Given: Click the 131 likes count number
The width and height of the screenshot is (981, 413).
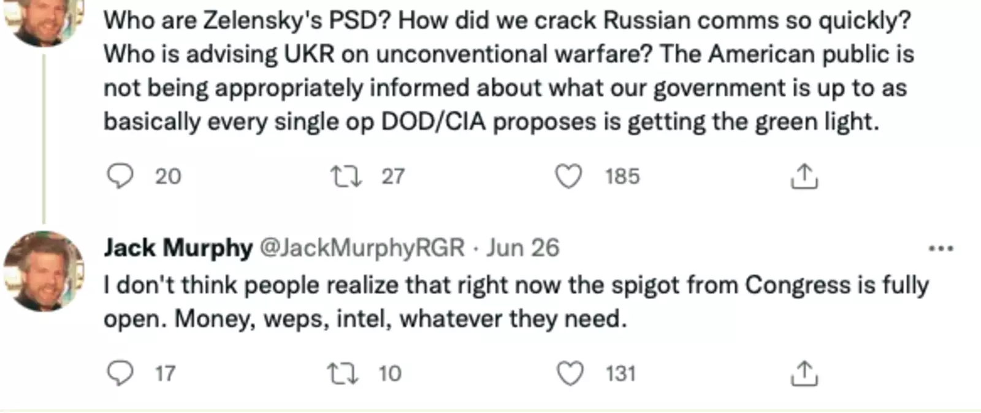Looking at the screenshot, I should coord(620,373).
